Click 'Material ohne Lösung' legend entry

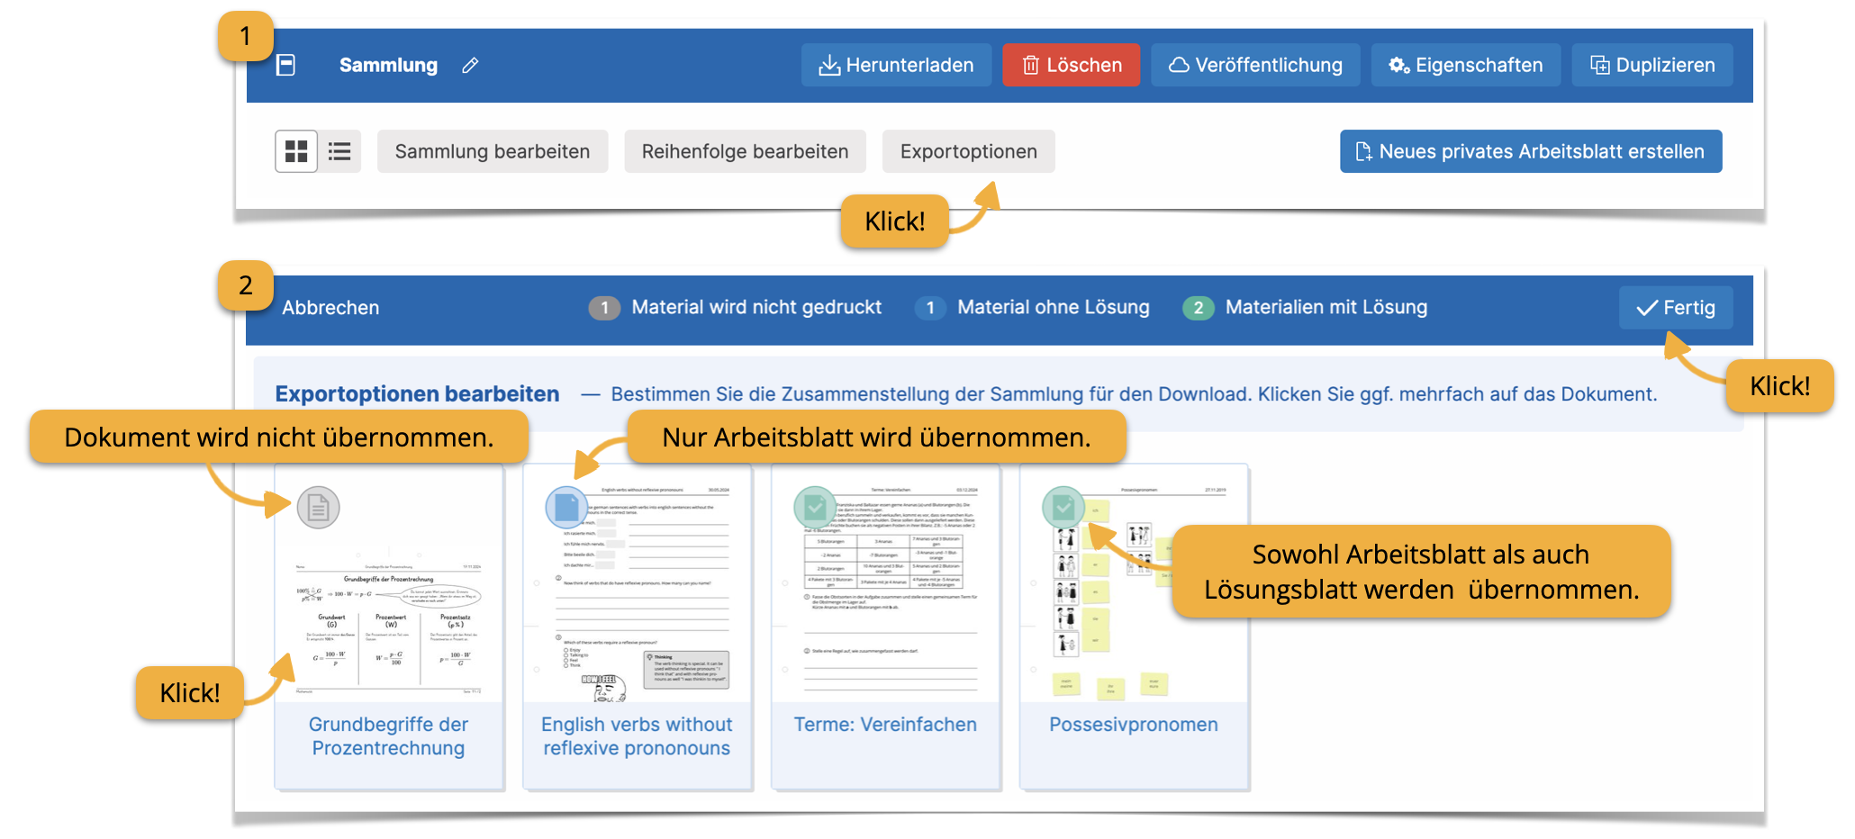[1032, 308]
